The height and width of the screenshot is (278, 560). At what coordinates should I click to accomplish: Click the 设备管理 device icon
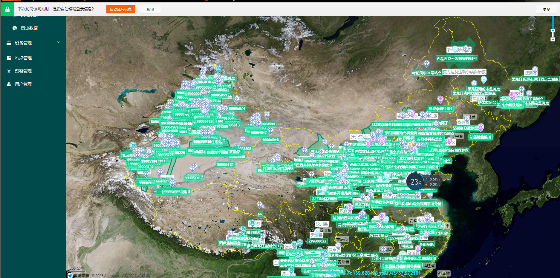(9, 43)
